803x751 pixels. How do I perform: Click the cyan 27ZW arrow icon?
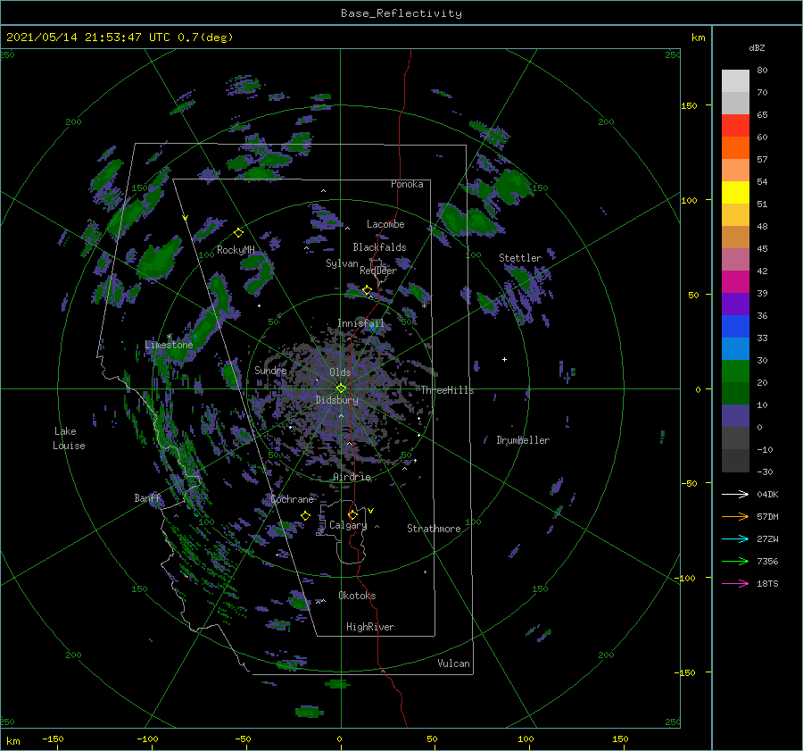click(735, 538)
